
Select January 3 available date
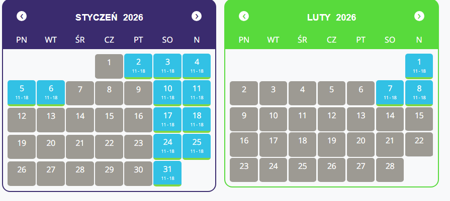pyautogui.click(x=167, y=66)
